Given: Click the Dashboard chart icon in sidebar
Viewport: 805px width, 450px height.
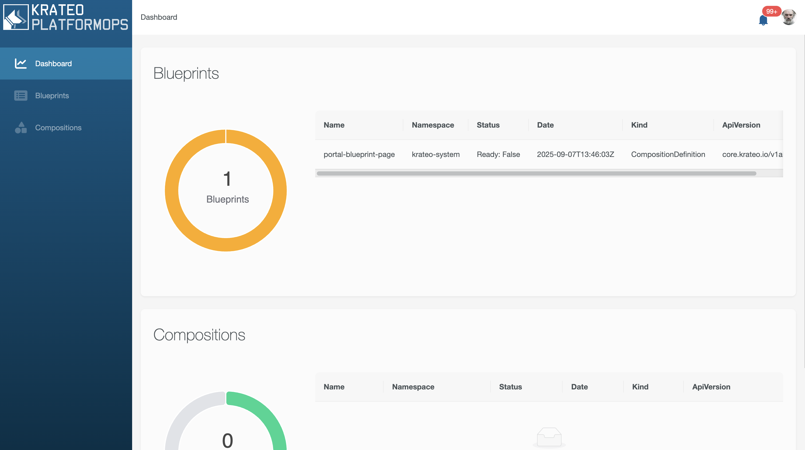Looking at the screenshot, I should pyautogui.click(x=21, y=64).
